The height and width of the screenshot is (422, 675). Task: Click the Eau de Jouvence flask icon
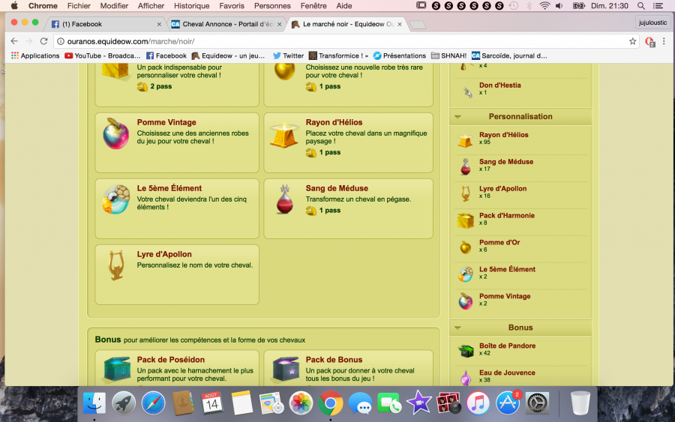pos(465,378)
